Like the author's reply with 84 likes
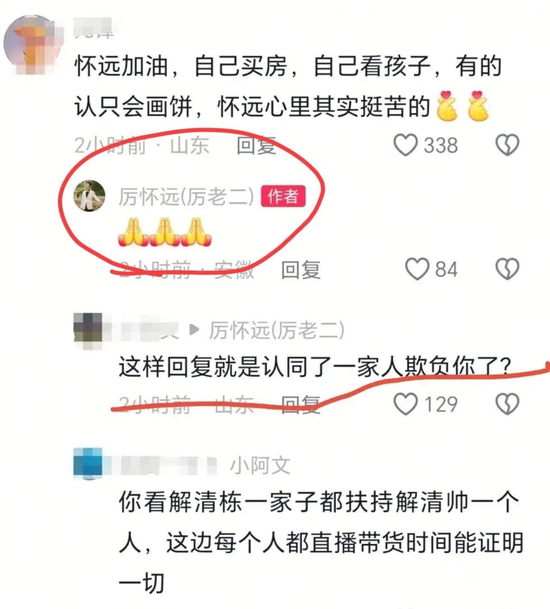The image size is (550, 609). tap(417, 269)
